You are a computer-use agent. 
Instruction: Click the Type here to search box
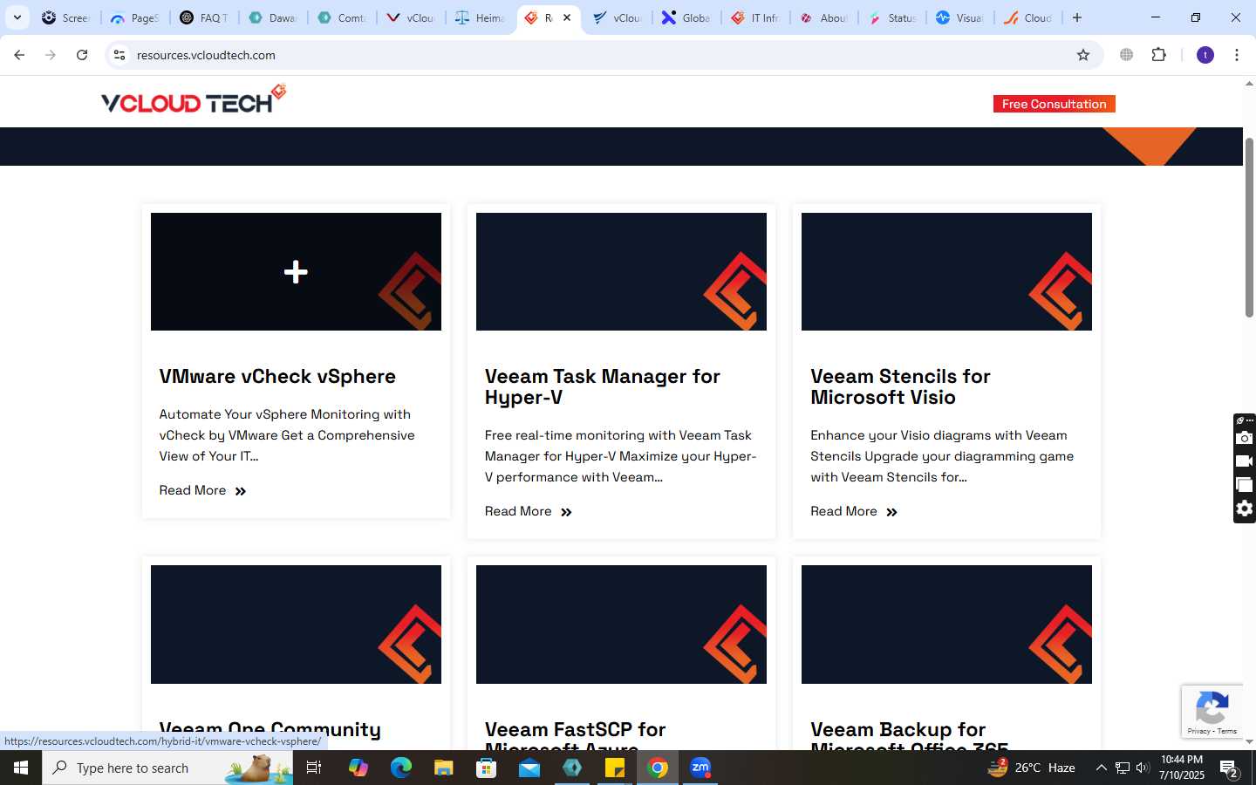click(167, 768)
